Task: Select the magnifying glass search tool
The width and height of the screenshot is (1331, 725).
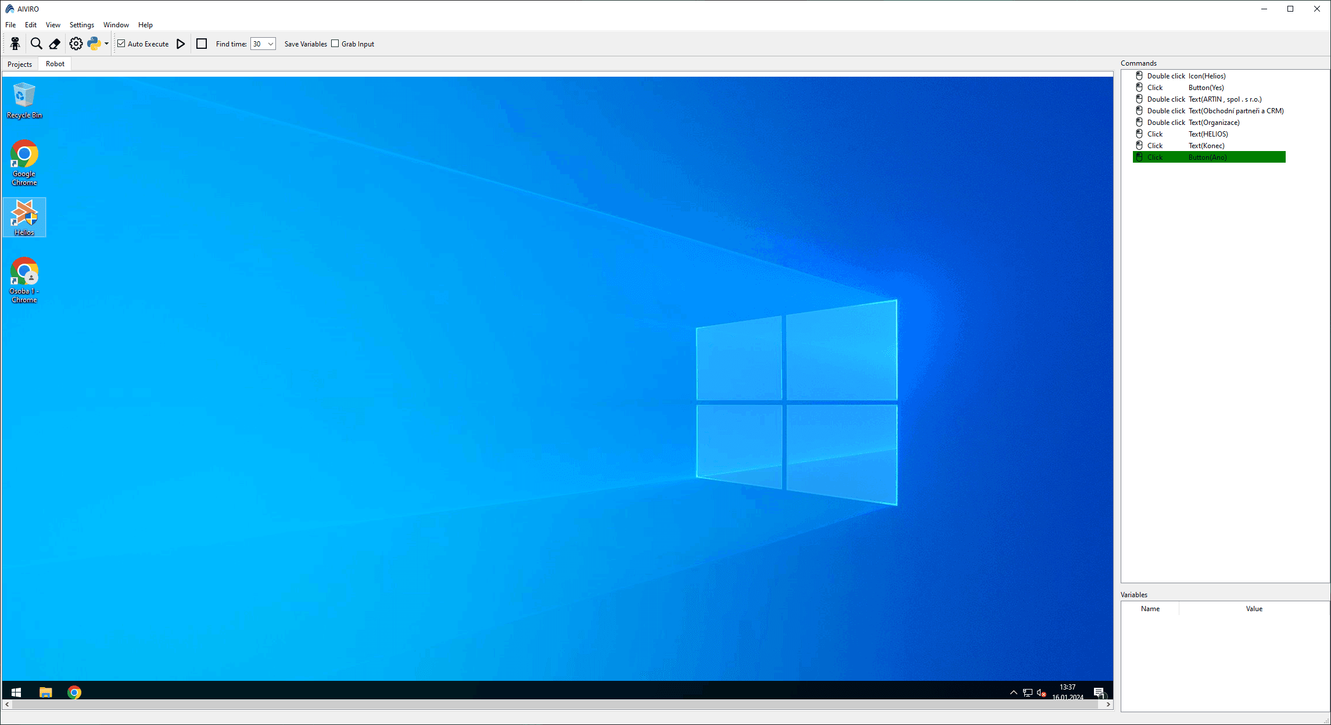Action: coord(36,44)
